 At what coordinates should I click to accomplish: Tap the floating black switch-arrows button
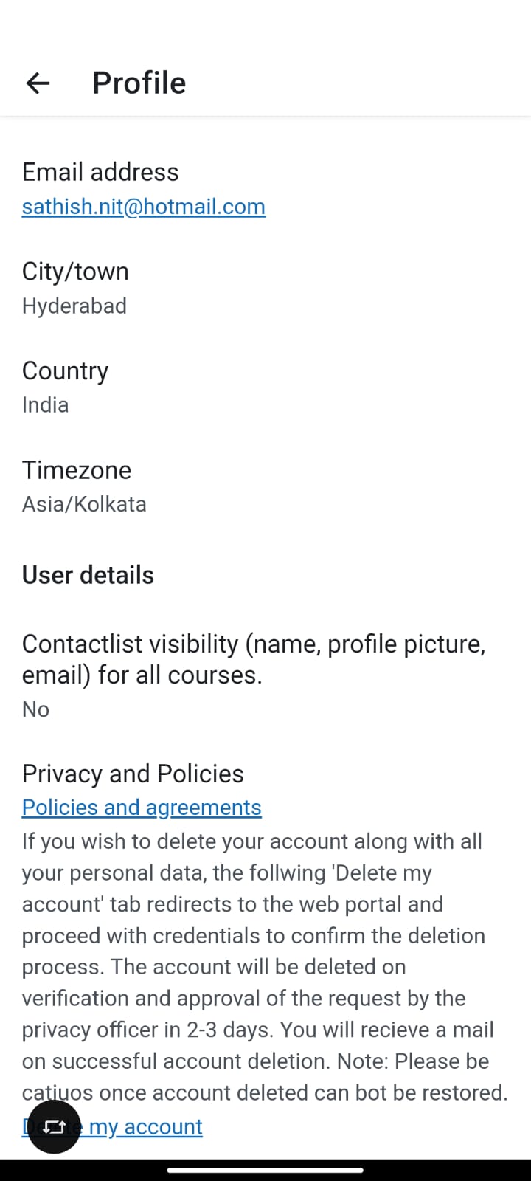point(54,1126)
